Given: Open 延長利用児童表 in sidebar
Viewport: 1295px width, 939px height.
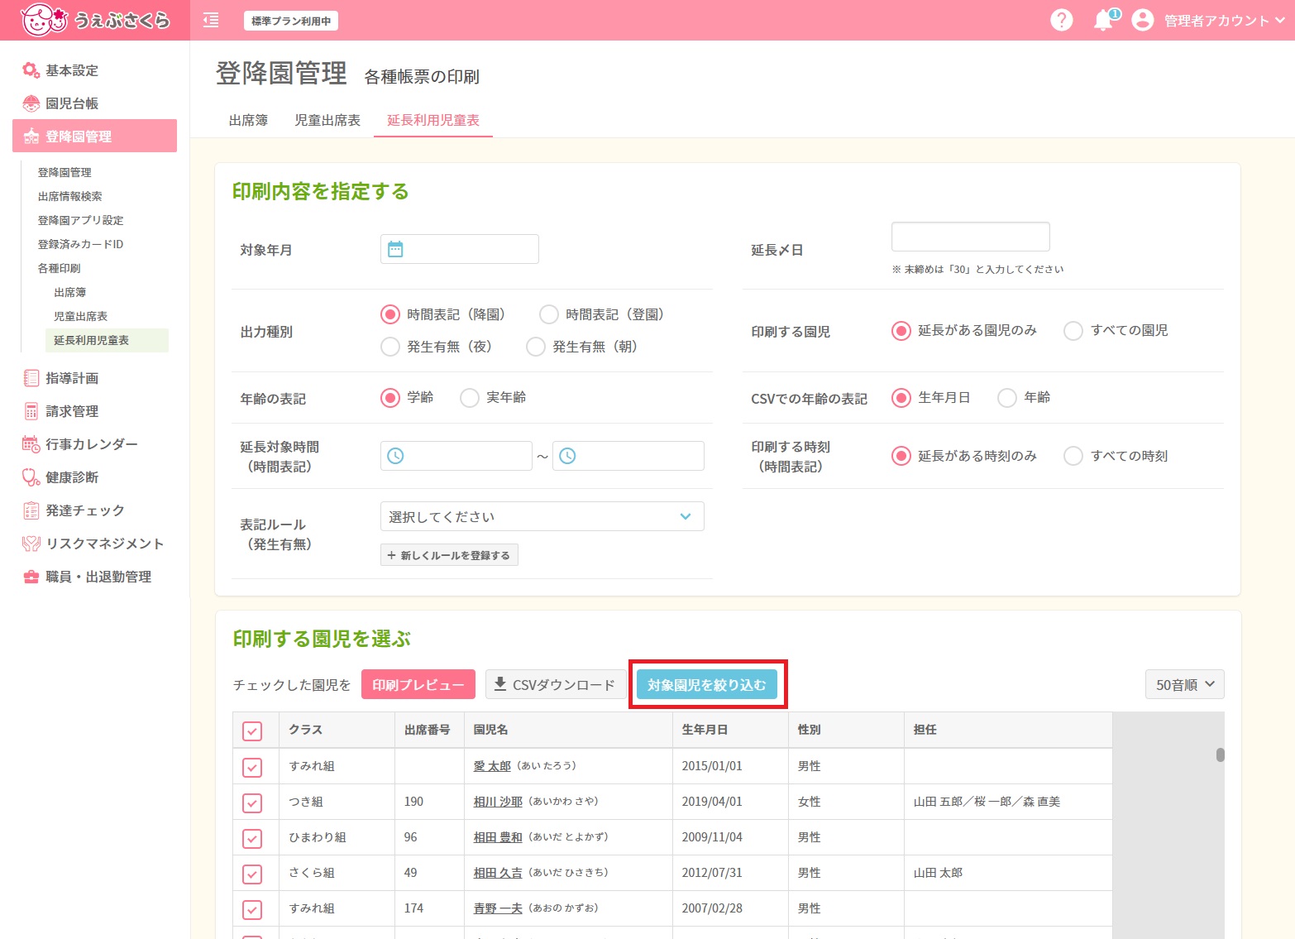Looking at the screenshot, I should pyautogui.click(x=106, y=340).
